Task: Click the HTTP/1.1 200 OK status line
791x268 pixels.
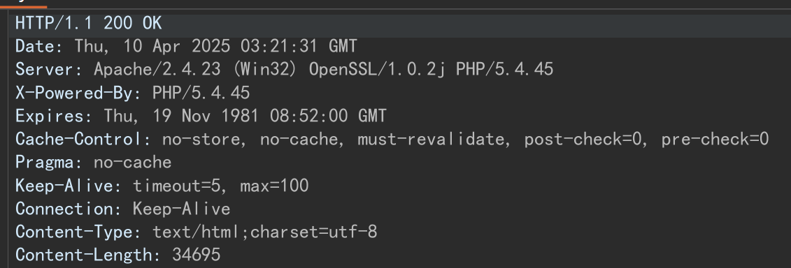Action: 88,23
